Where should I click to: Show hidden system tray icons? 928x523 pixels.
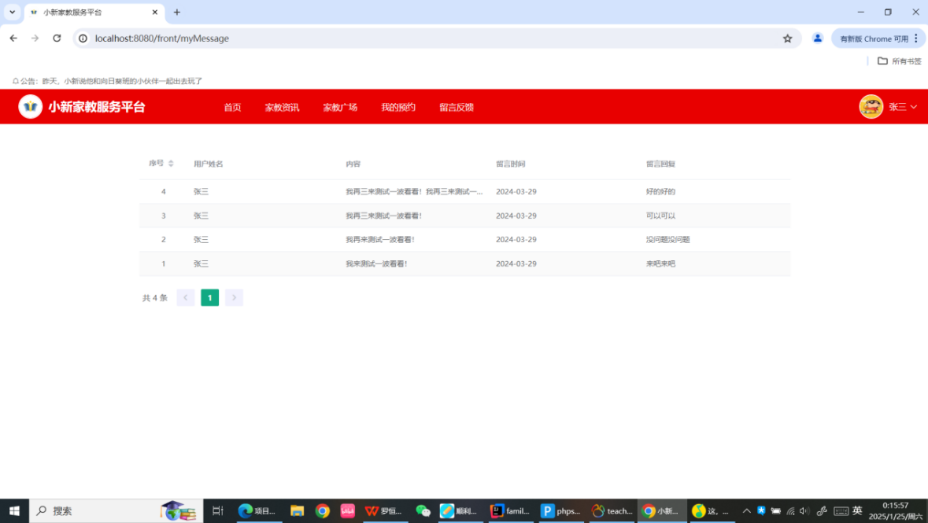[746, 510]
